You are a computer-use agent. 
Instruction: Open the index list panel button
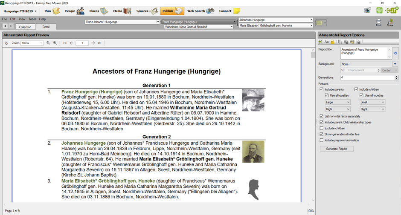(321, 23)
